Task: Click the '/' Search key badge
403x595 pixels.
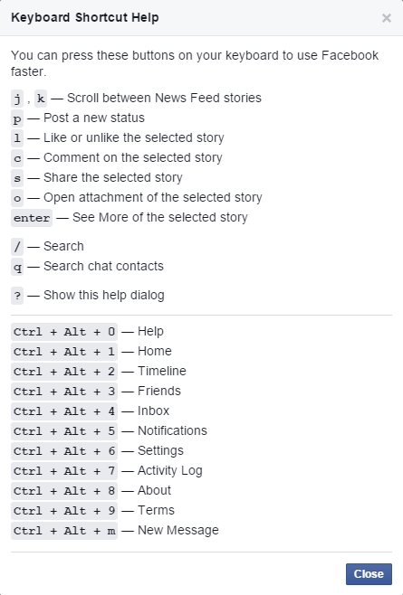Action: [x=17, y=247]
